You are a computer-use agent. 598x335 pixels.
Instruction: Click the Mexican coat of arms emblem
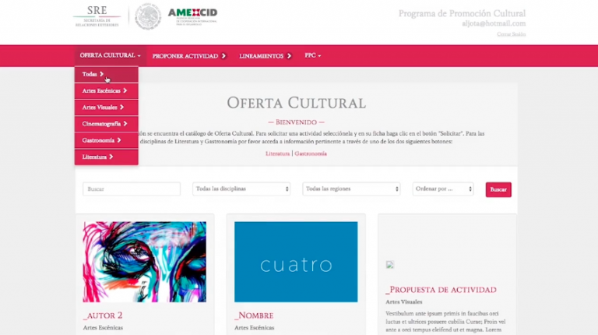pos(147,16)
